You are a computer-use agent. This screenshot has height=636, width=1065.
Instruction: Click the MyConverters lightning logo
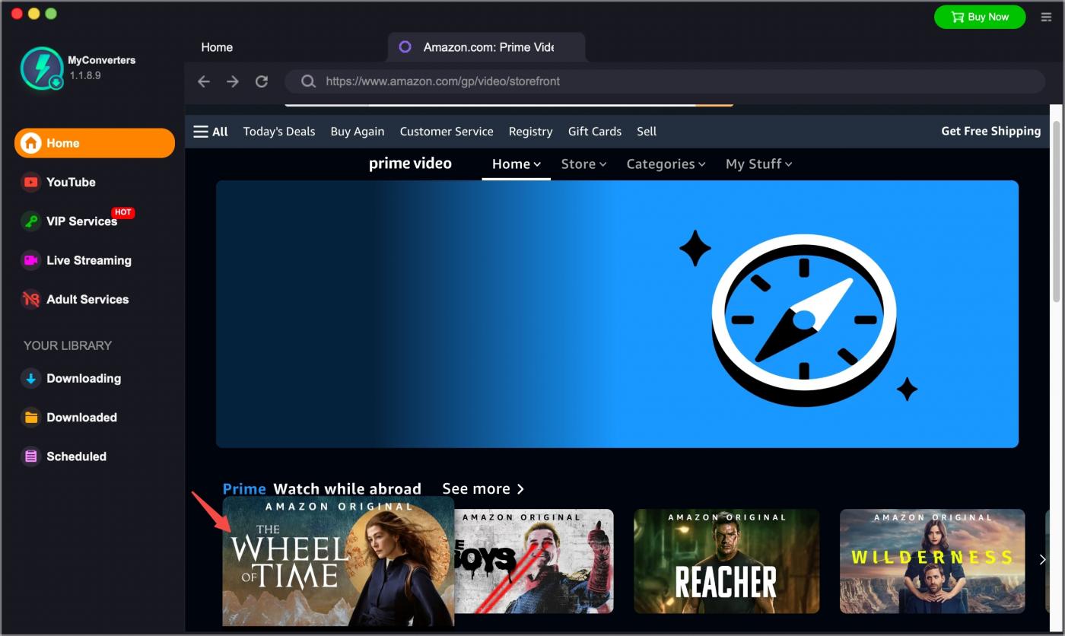(42, 68)
